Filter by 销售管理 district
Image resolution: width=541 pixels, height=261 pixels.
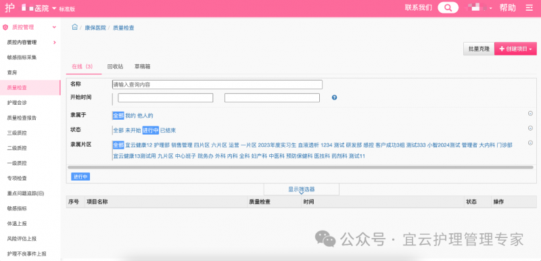pos(182,145)
